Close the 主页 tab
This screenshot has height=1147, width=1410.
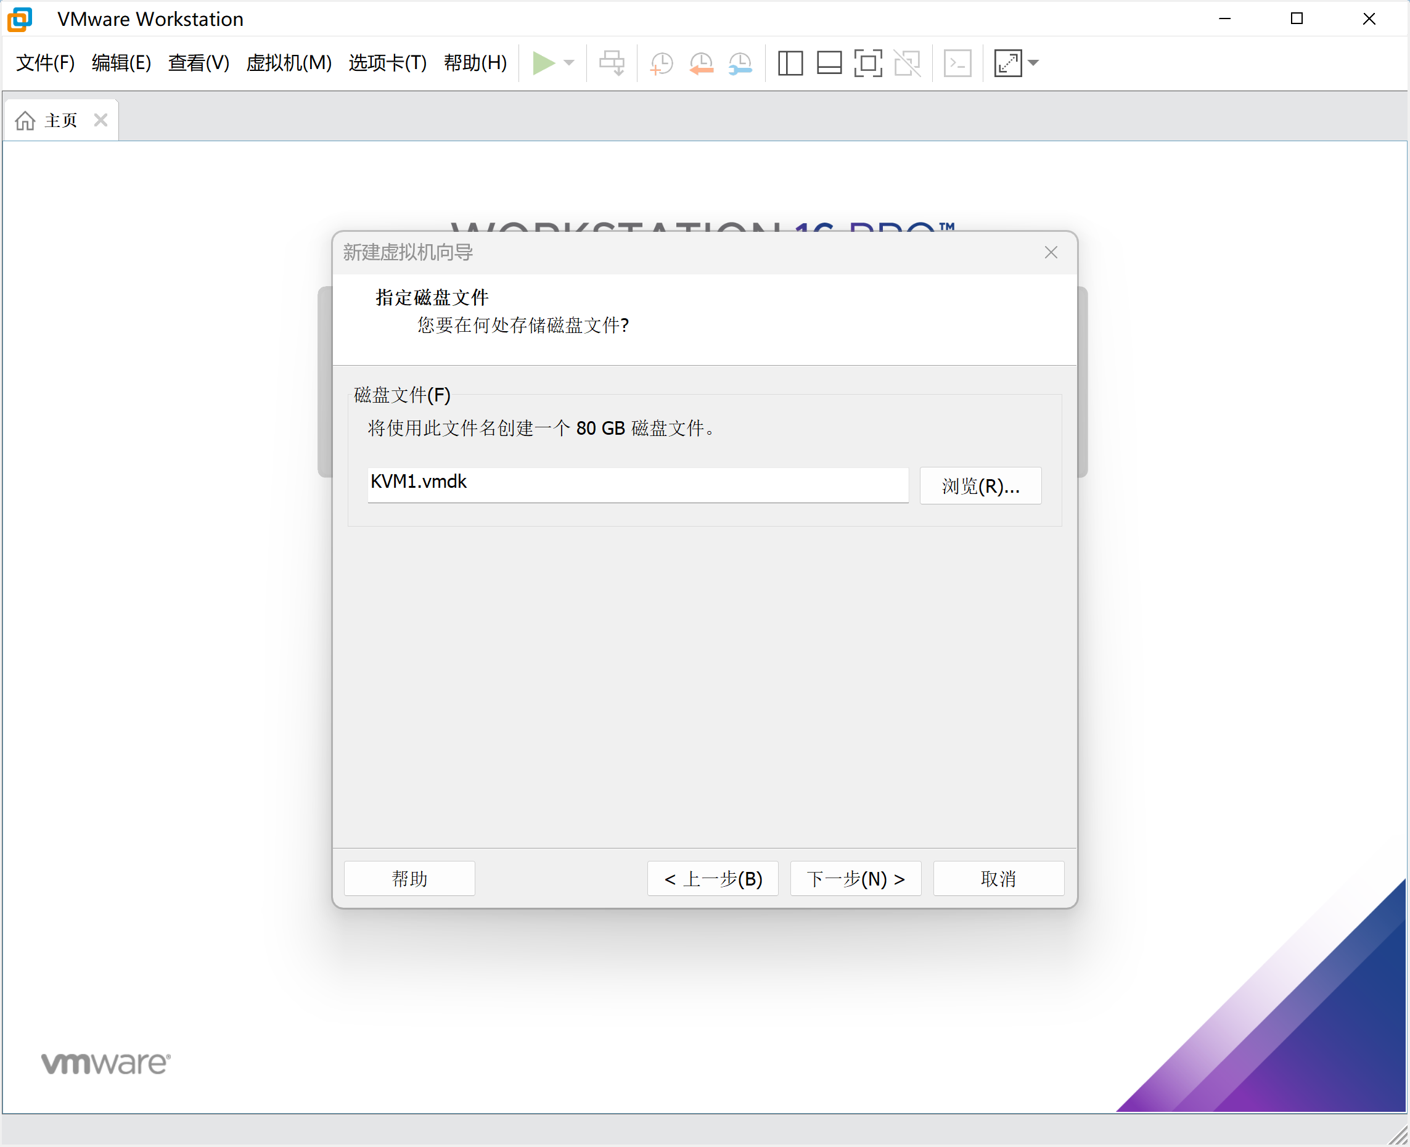(x=100, y=120)
